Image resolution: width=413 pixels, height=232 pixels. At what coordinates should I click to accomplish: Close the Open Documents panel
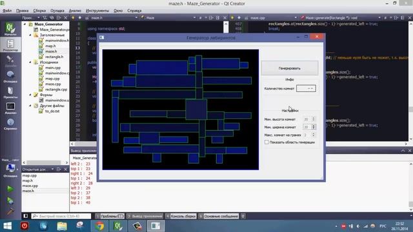click(66, 169)
